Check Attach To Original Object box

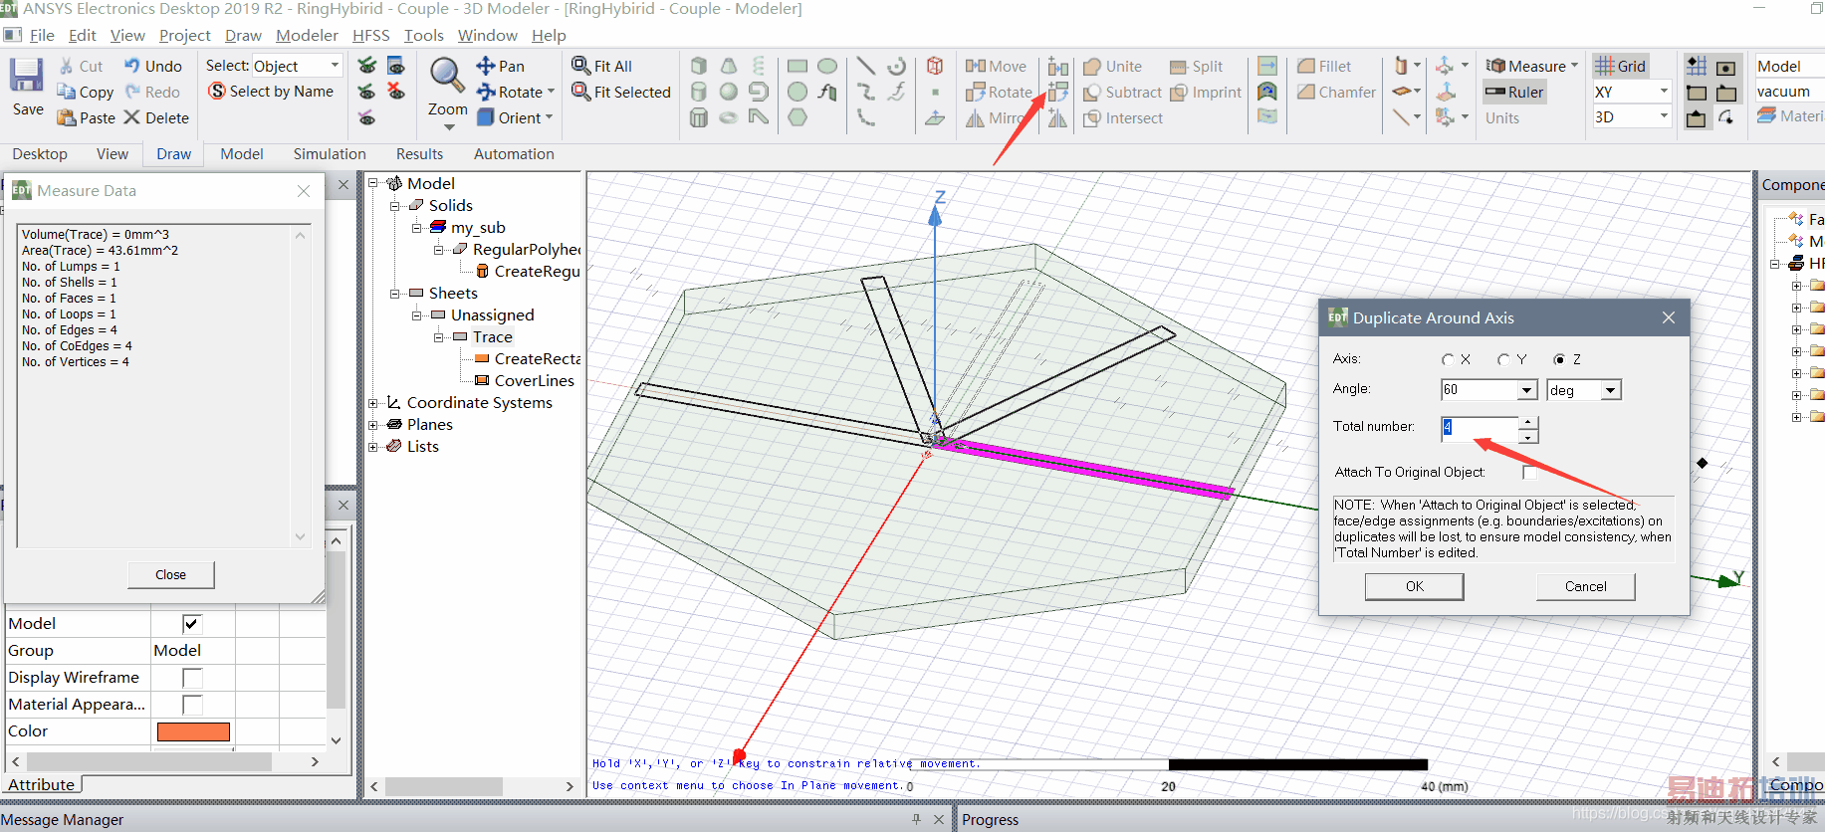[x=1529, y=473]
